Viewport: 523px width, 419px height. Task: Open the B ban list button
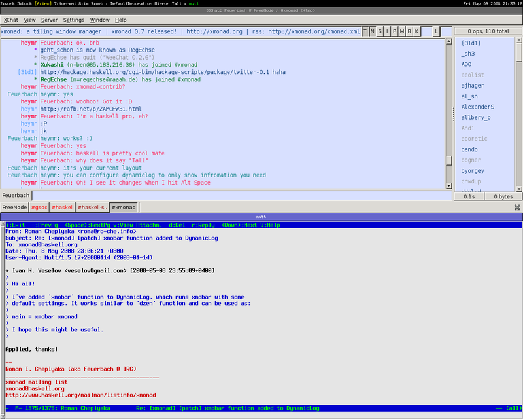point(409,31)
